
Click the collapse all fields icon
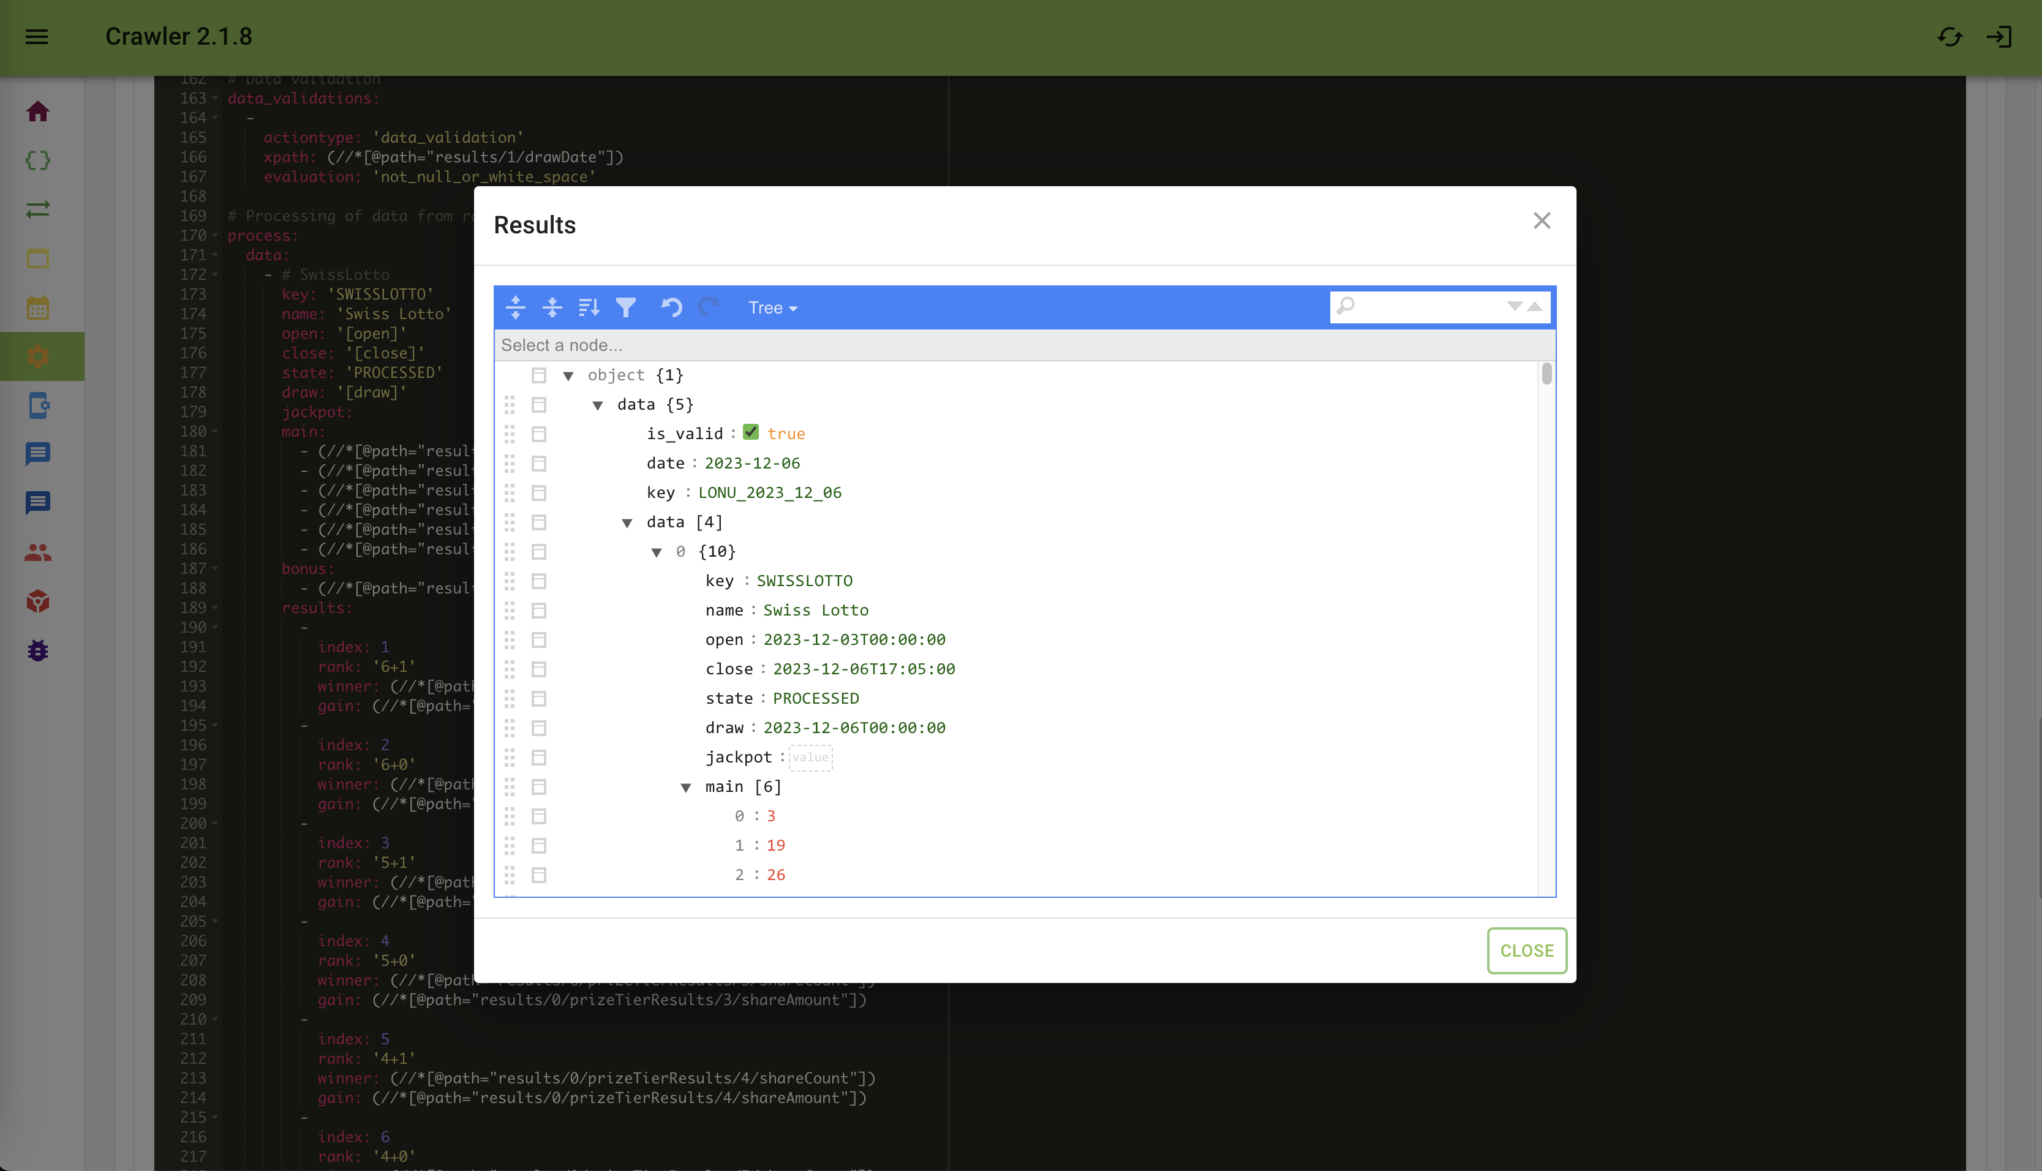552,307
